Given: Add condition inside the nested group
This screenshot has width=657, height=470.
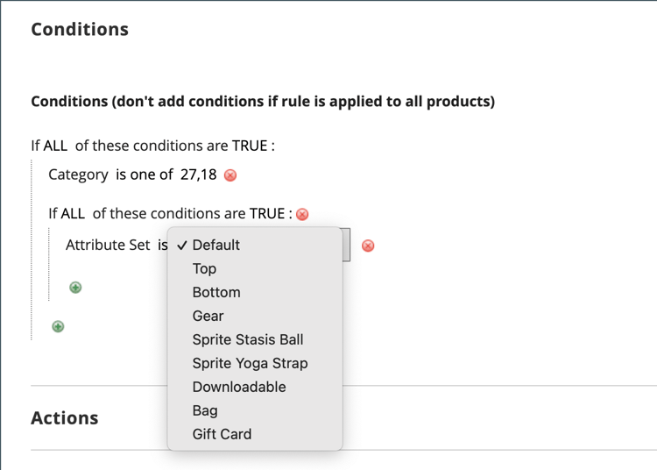Looking at the screenshot, I should pyautogui.click(x=75, y=288).
